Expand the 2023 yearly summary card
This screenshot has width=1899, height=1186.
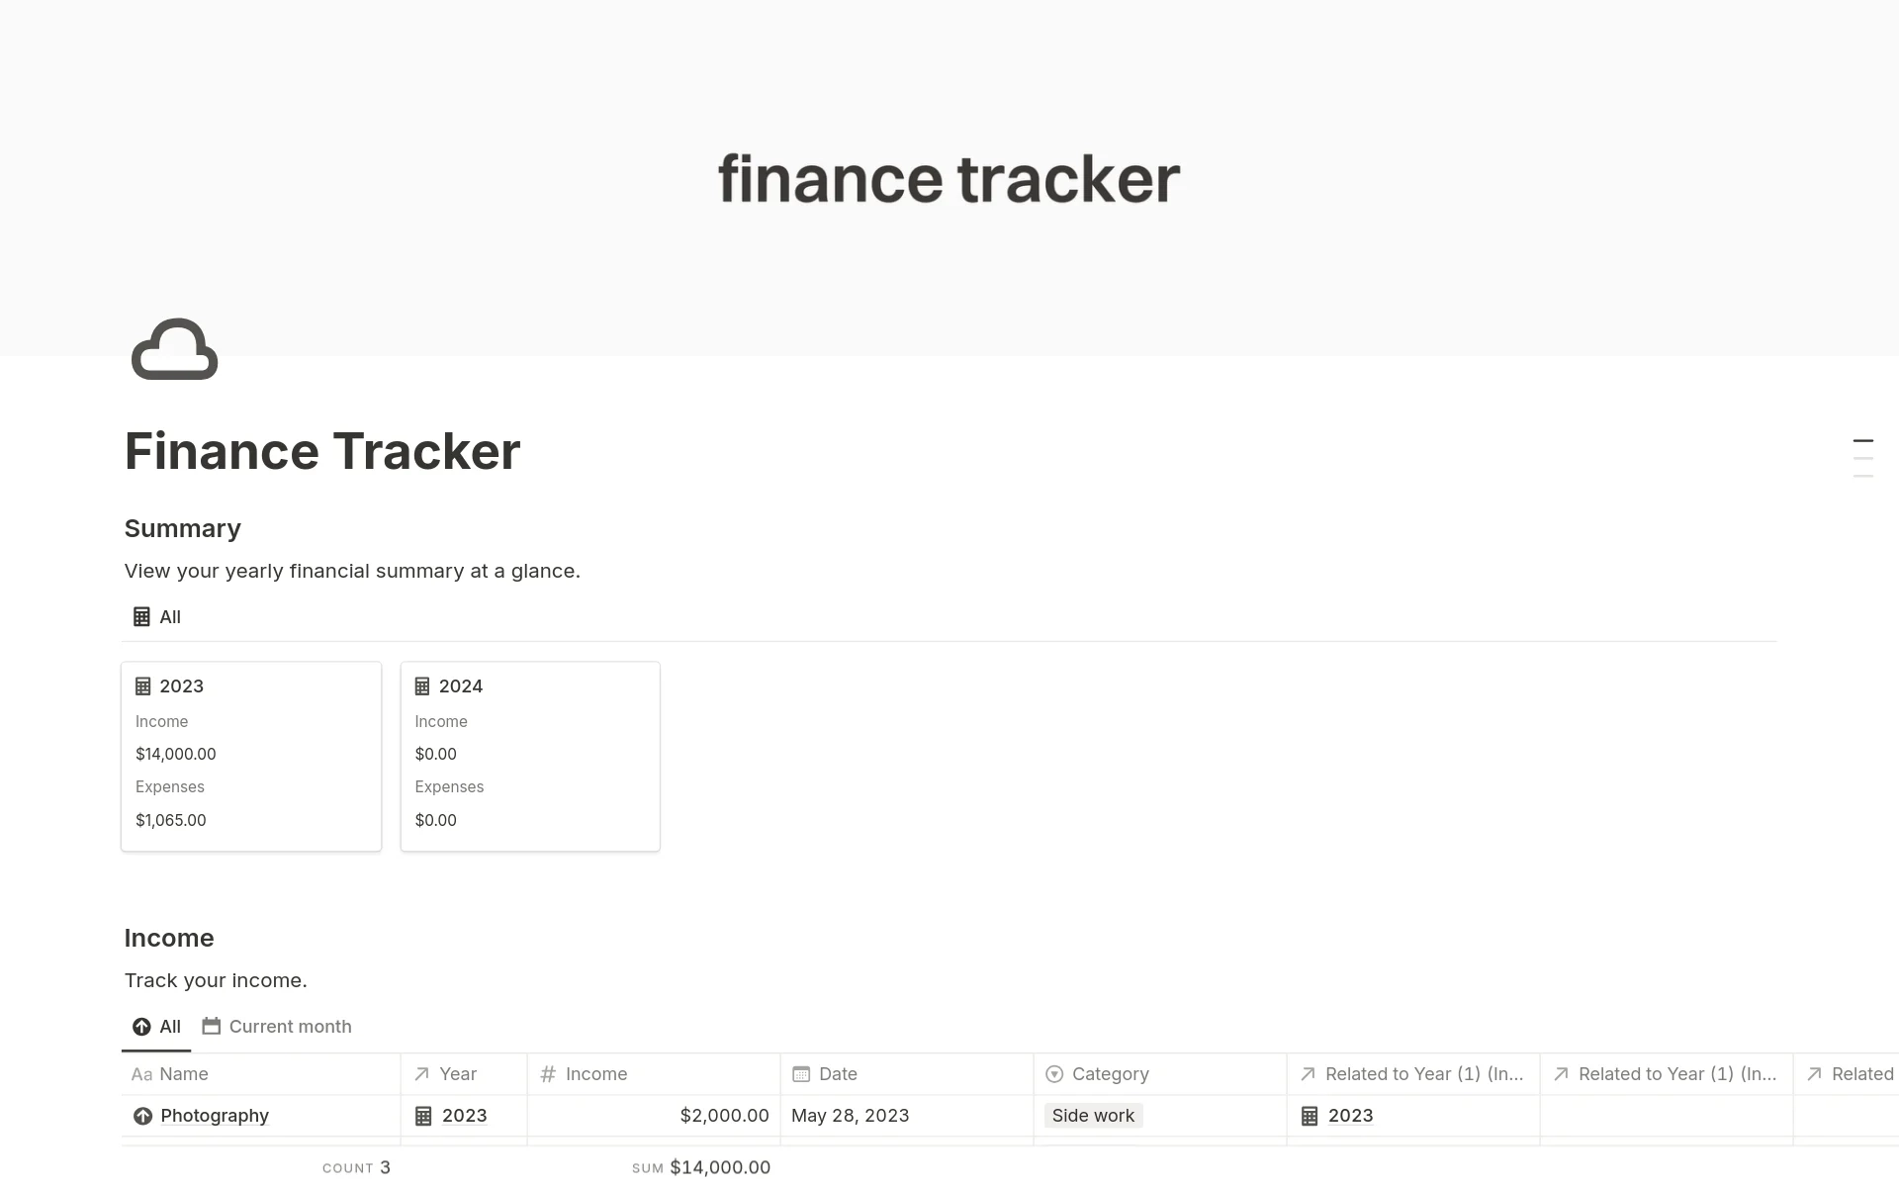coord(182,685)
